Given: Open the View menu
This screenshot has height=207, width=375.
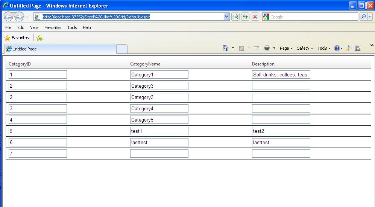Looking at the screenshot, I should pyautogui.click(x=34, y=27).
